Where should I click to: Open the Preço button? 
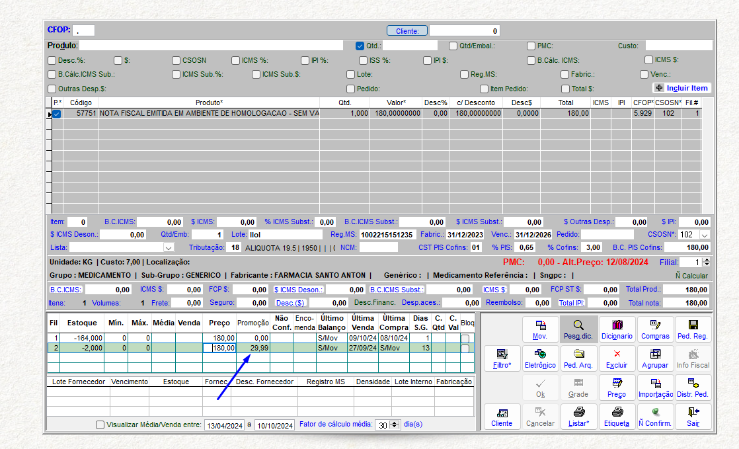[x=617, y=388]
